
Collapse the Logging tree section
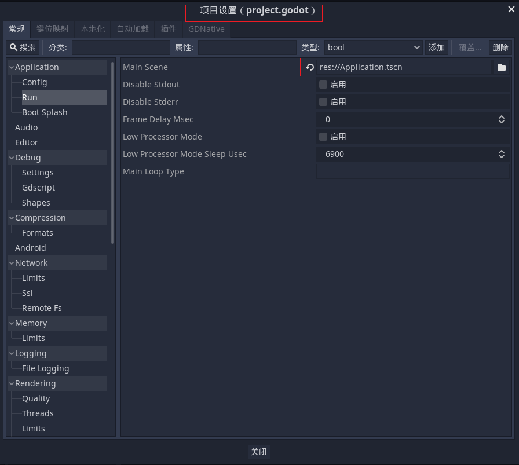pyautogui.click(x=12, y=353)
